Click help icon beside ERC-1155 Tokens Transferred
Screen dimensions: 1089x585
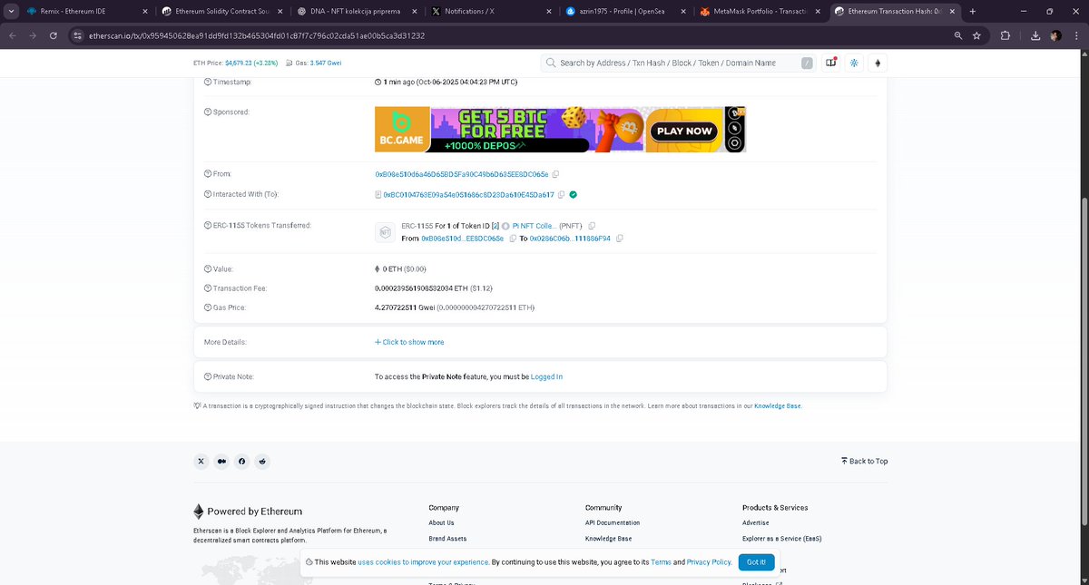(x=208, y=225)
